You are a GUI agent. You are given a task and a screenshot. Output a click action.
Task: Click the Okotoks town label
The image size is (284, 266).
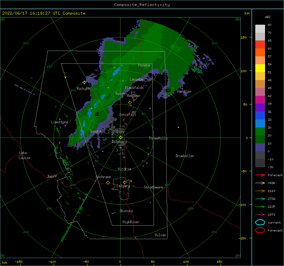(126, 211)
